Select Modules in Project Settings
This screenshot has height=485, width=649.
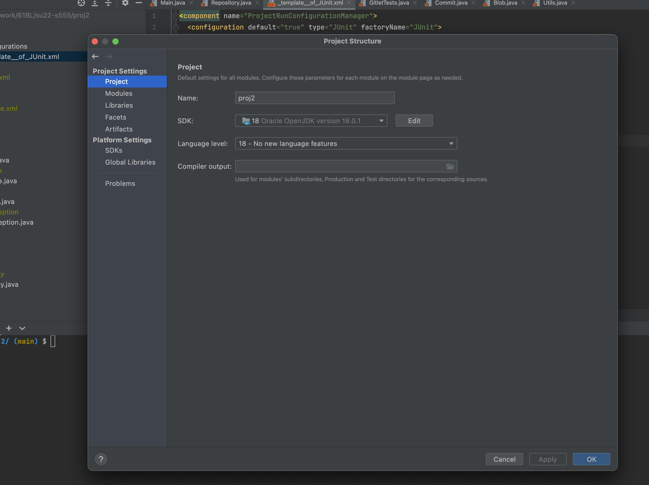pyautogui.click(x=119, y=93)
